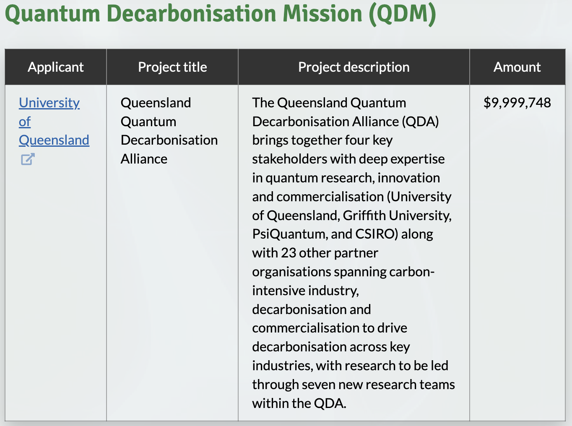Click the word 'of' in the applicant link
This screenshot has width=572, height=426.
point(25,122)
